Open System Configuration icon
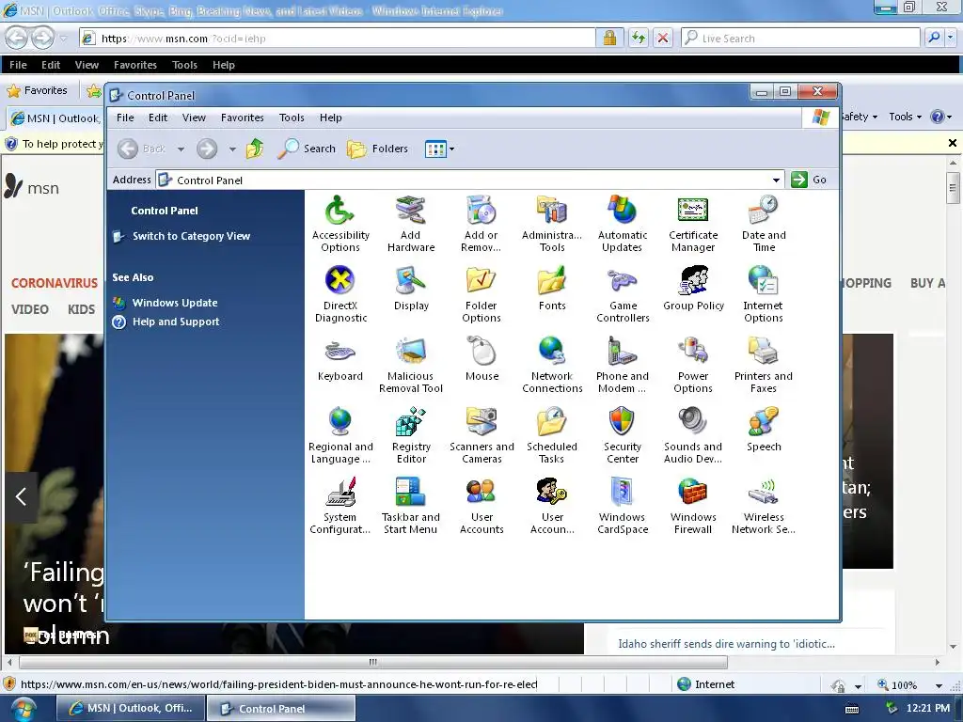Viewport: 963px width, 722px height. 339,506
